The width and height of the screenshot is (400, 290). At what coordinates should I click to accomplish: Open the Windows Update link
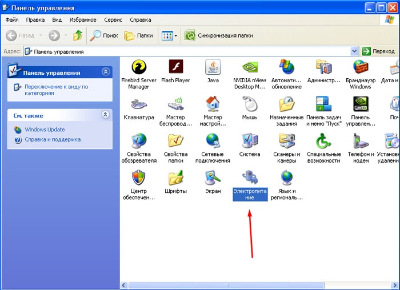click(45, 130)
